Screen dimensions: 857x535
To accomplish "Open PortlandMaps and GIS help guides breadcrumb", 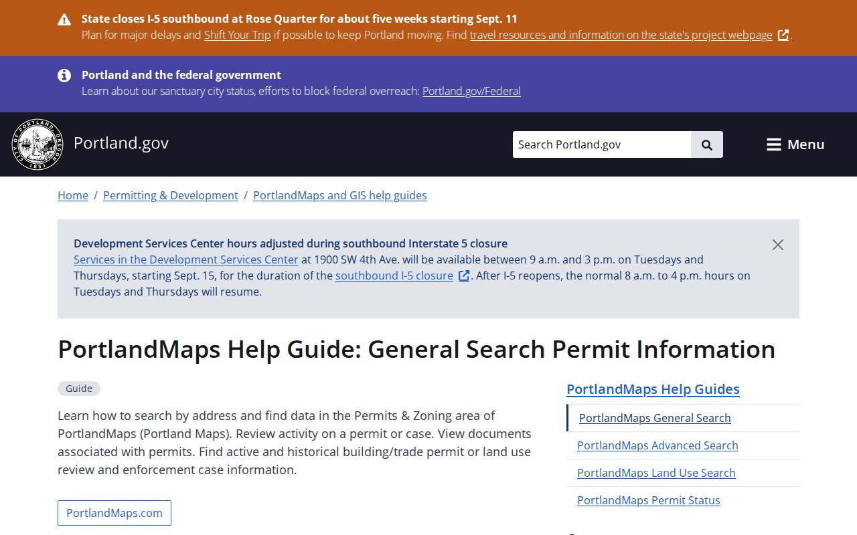I will (340, 195).
